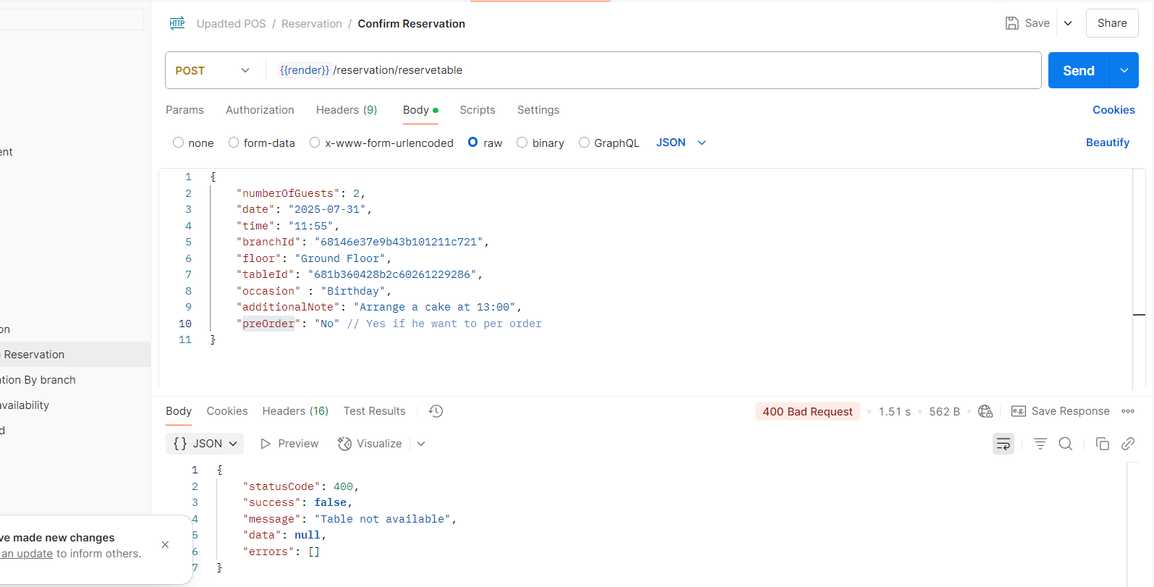
Task: Click the response history clock icon
Action: [436, 411]
